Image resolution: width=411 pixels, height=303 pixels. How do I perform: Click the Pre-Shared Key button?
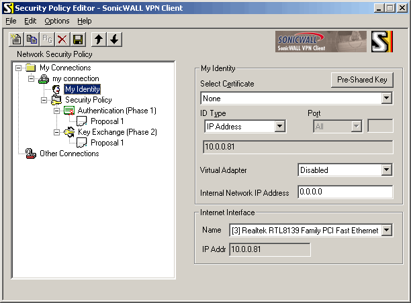coord(362,80)
